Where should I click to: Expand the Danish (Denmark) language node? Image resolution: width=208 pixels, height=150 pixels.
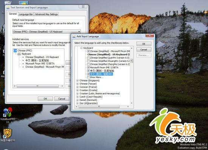(78, 100)
